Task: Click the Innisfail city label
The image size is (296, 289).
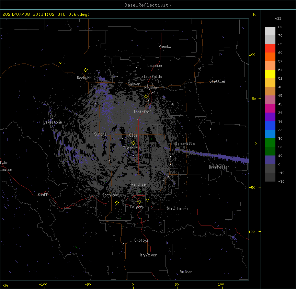Action: (143, 112)
